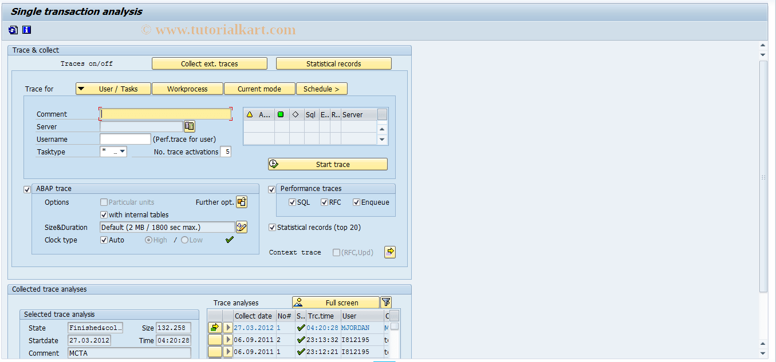776x362 pixels.
Task: Toggle the with internal tables checkbox
Action: pyautogui.click(x=104, y=214)
